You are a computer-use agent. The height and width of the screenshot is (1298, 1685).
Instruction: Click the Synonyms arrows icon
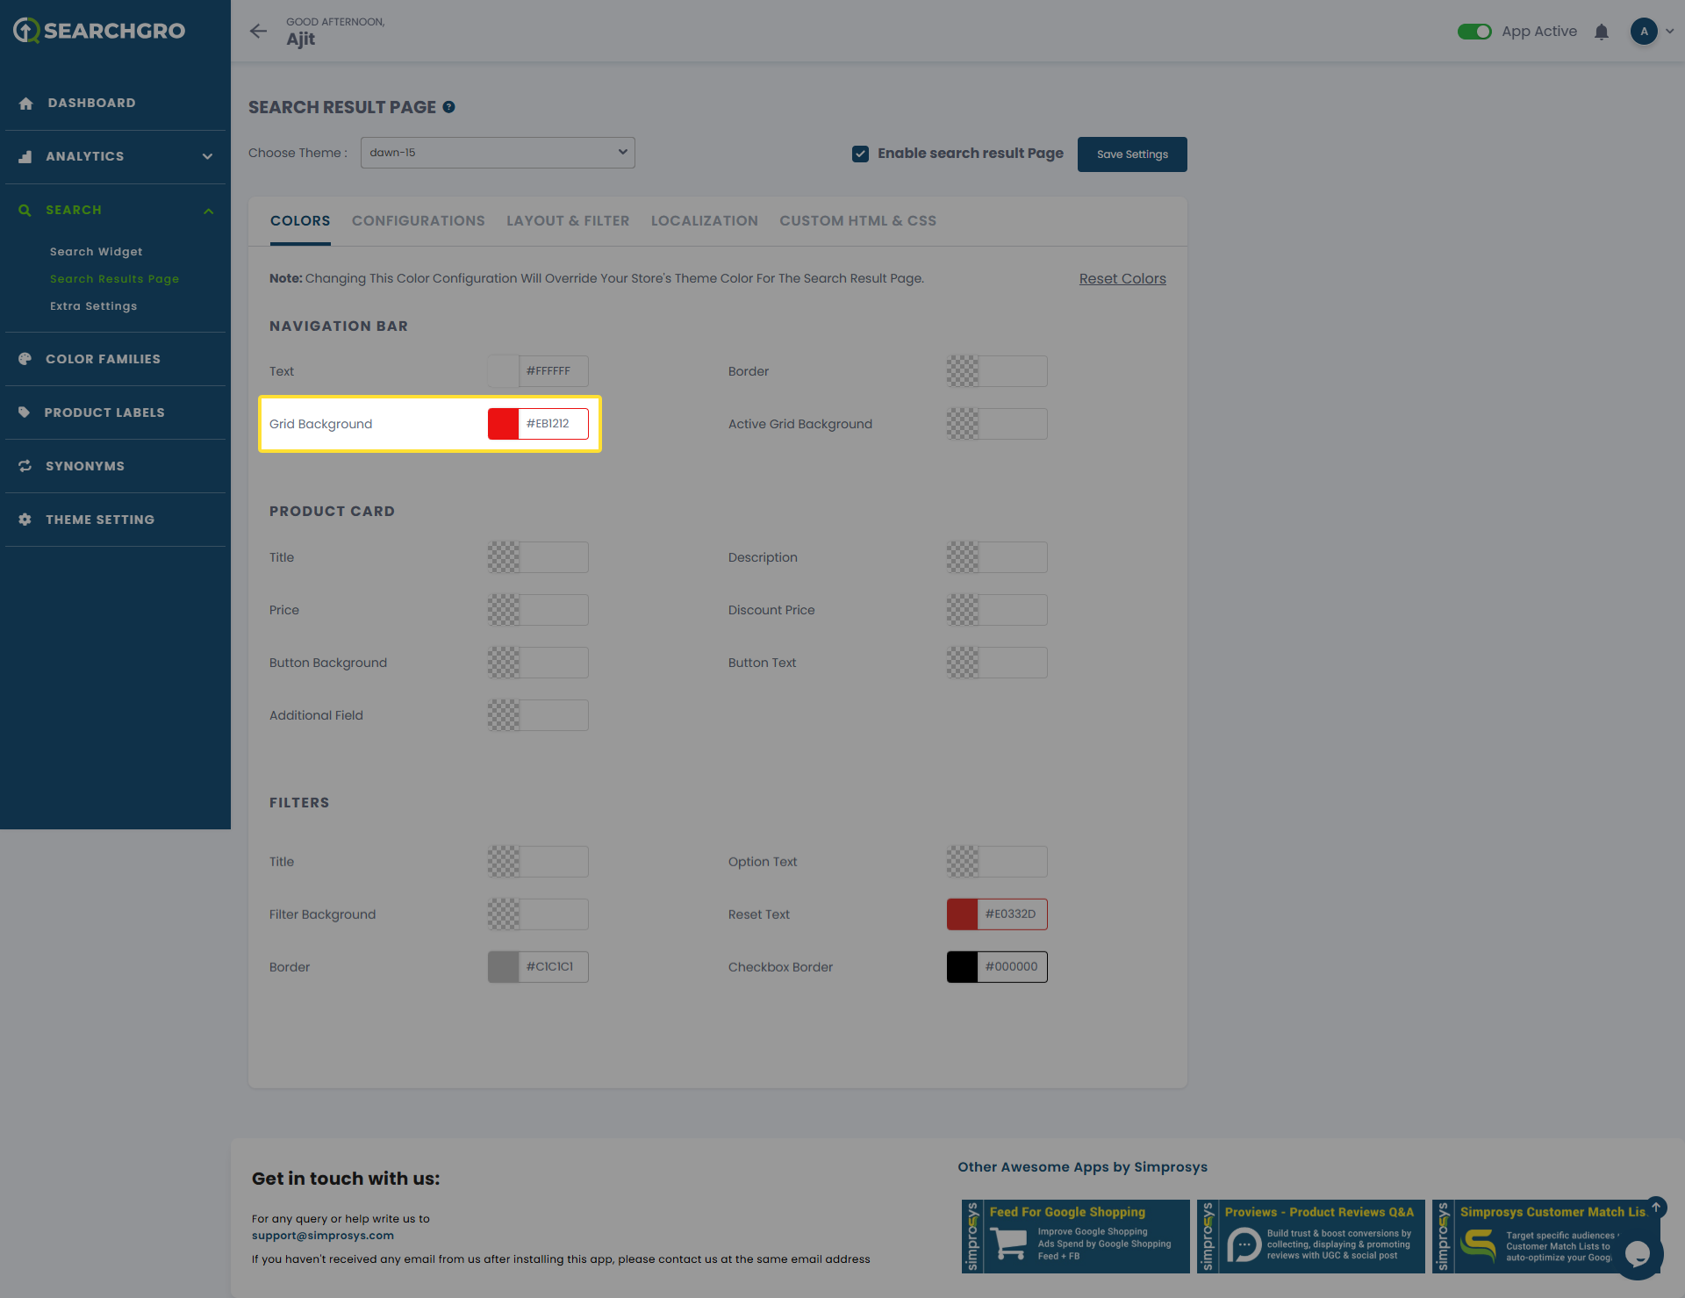pos(25,466)
